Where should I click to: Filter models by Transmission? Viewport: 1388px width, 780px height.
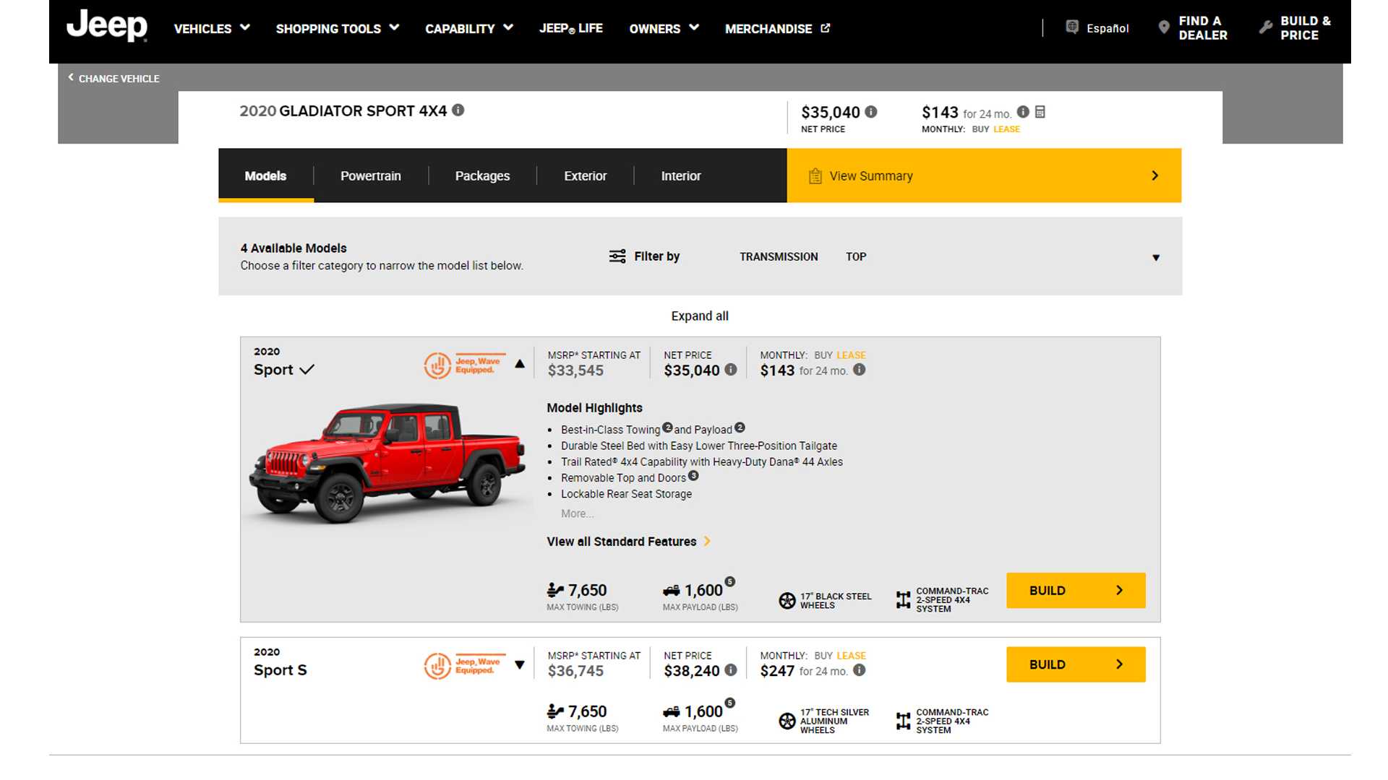[779, 256]
